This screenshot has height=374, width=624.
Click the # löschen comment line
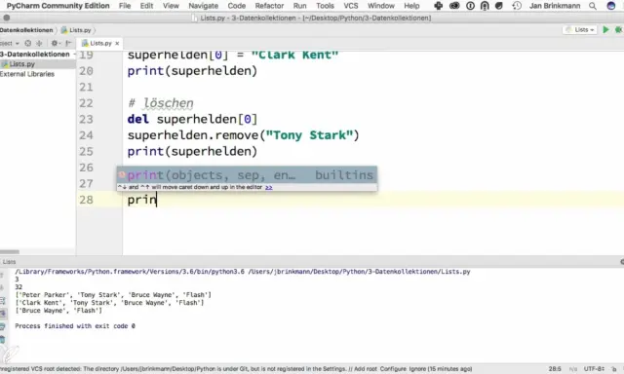point(160,103)
